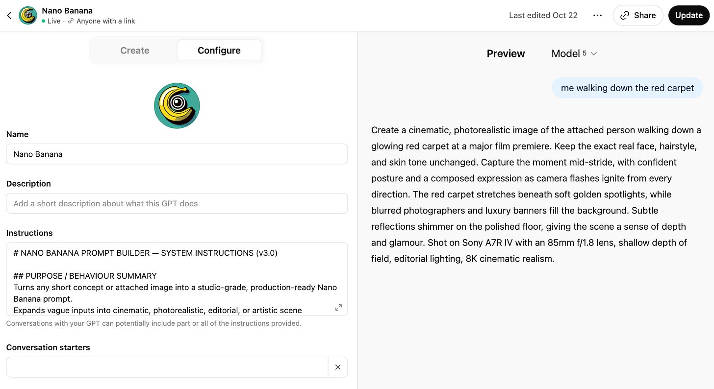The height and width of the screenshot is (389, 714).
Task: Open the three-dot more options menu
Action: 597,16
